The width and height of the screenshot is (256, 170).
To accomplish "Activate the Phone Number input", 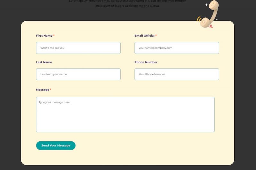I will coord(177,74).
